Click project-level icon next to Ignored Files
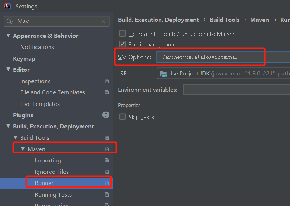This screenshot has height=206, width=290. [x=106, y=172]
